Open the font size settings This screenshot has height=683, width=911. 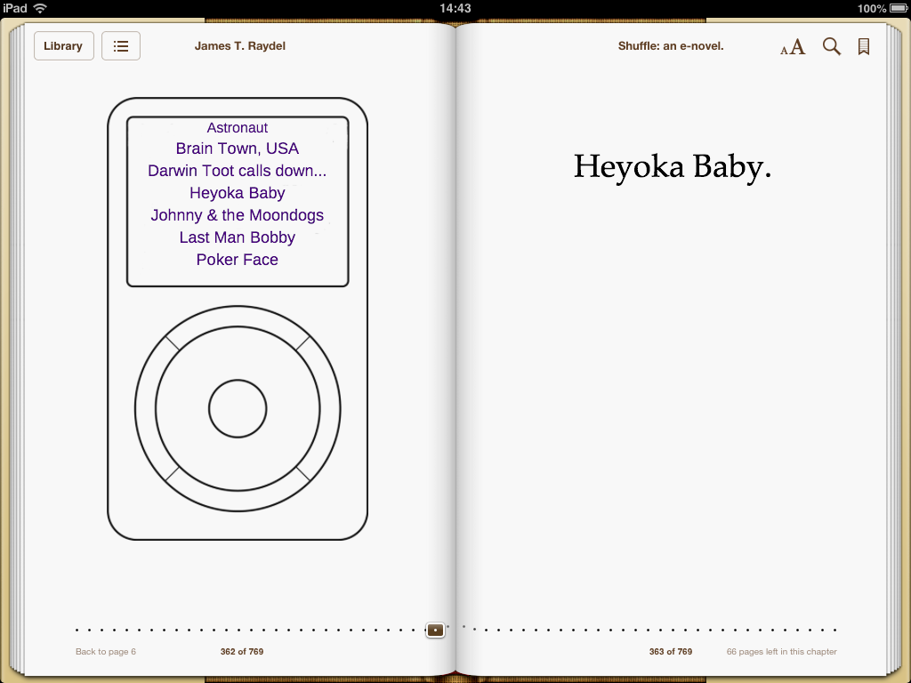(x=793, y=46)
